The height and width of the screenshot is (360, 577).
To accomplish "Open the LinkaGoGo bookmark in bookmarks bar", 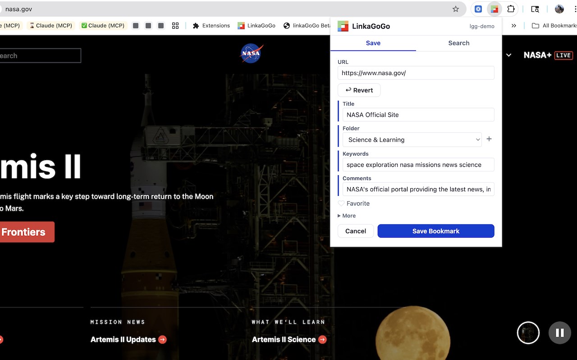I will 256,26.
